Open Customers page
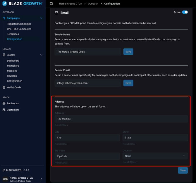196x183 pixels. click(13, 110)
